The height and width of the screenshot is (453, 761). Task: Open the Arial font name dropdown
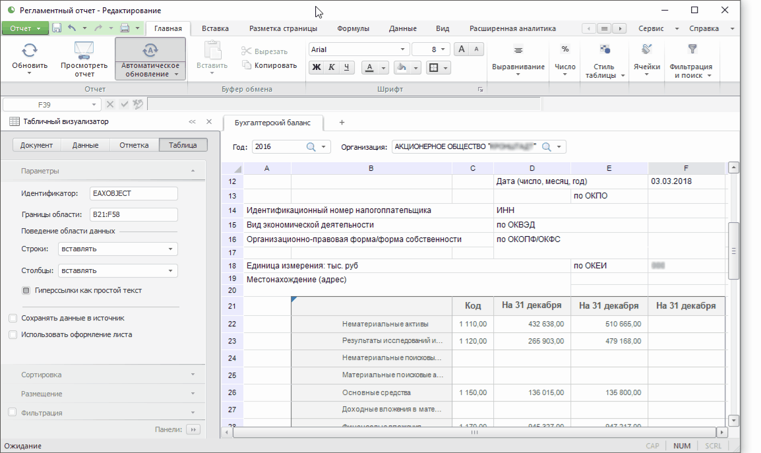402,49
